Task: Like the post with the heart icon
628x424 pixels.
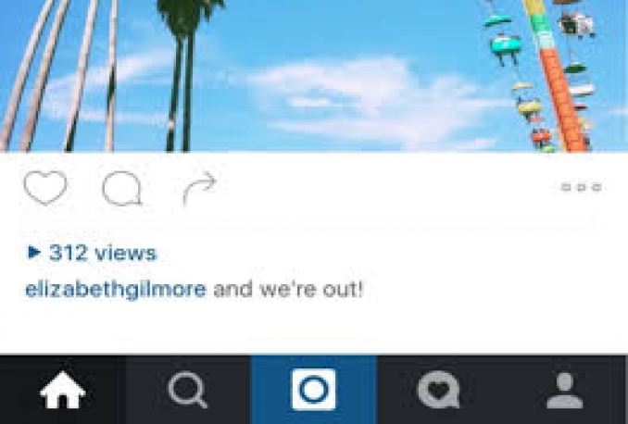Action: tap(45, 188)
